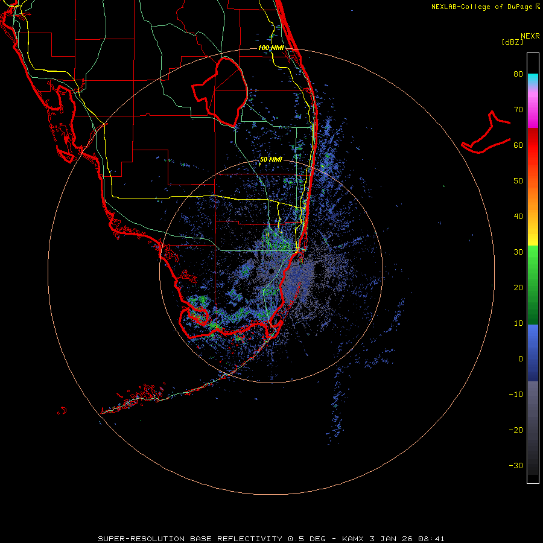Image resolution: width=543 pixels, height=543 pixels.
Task: Click the -10 dBZ scale value
Action: (x=516, y=395)
